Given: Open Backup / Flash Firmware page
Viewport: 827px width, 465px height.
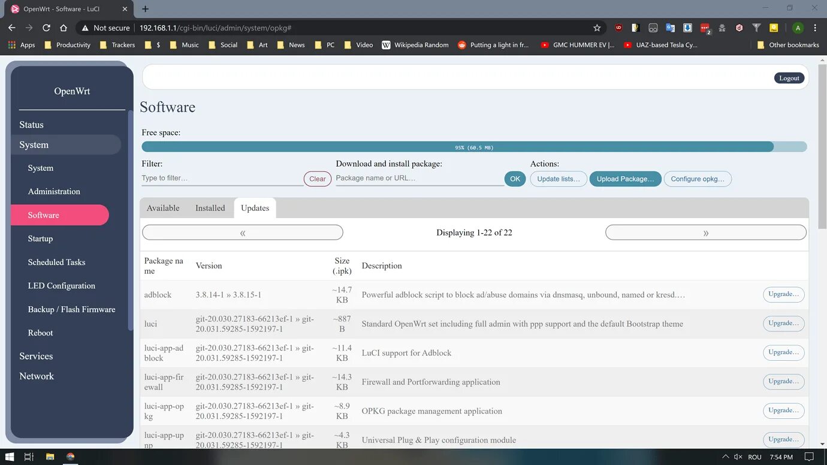Looking at the screenshot, I should coord(71,309).
